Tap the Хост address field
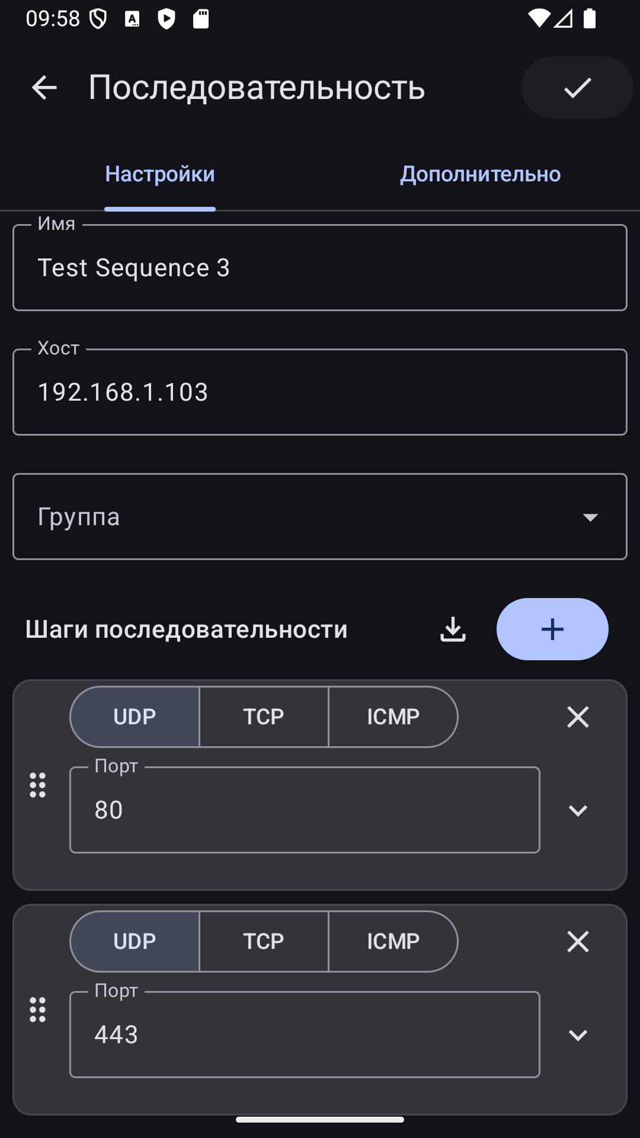 (320, 392)
